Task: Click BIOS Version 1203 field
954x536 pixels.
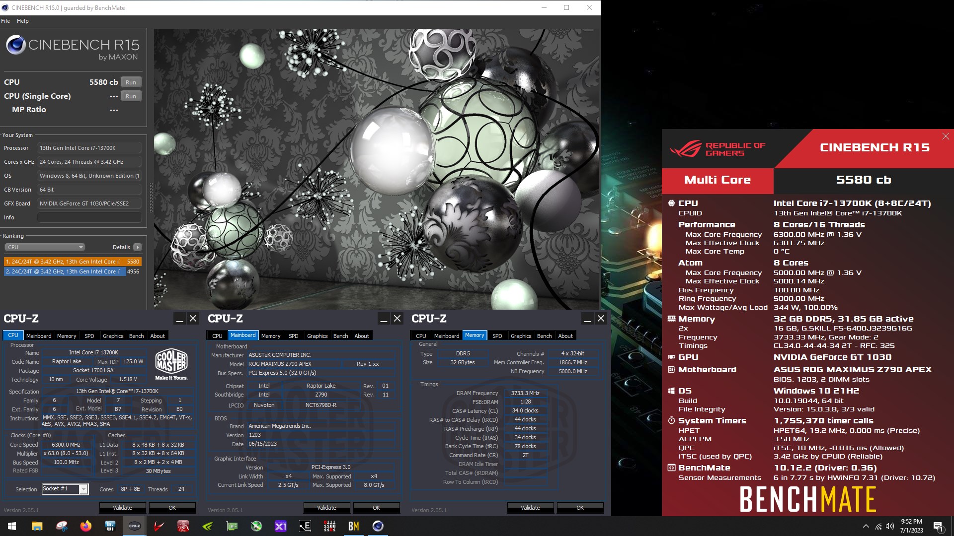Action: click(321, 435)
